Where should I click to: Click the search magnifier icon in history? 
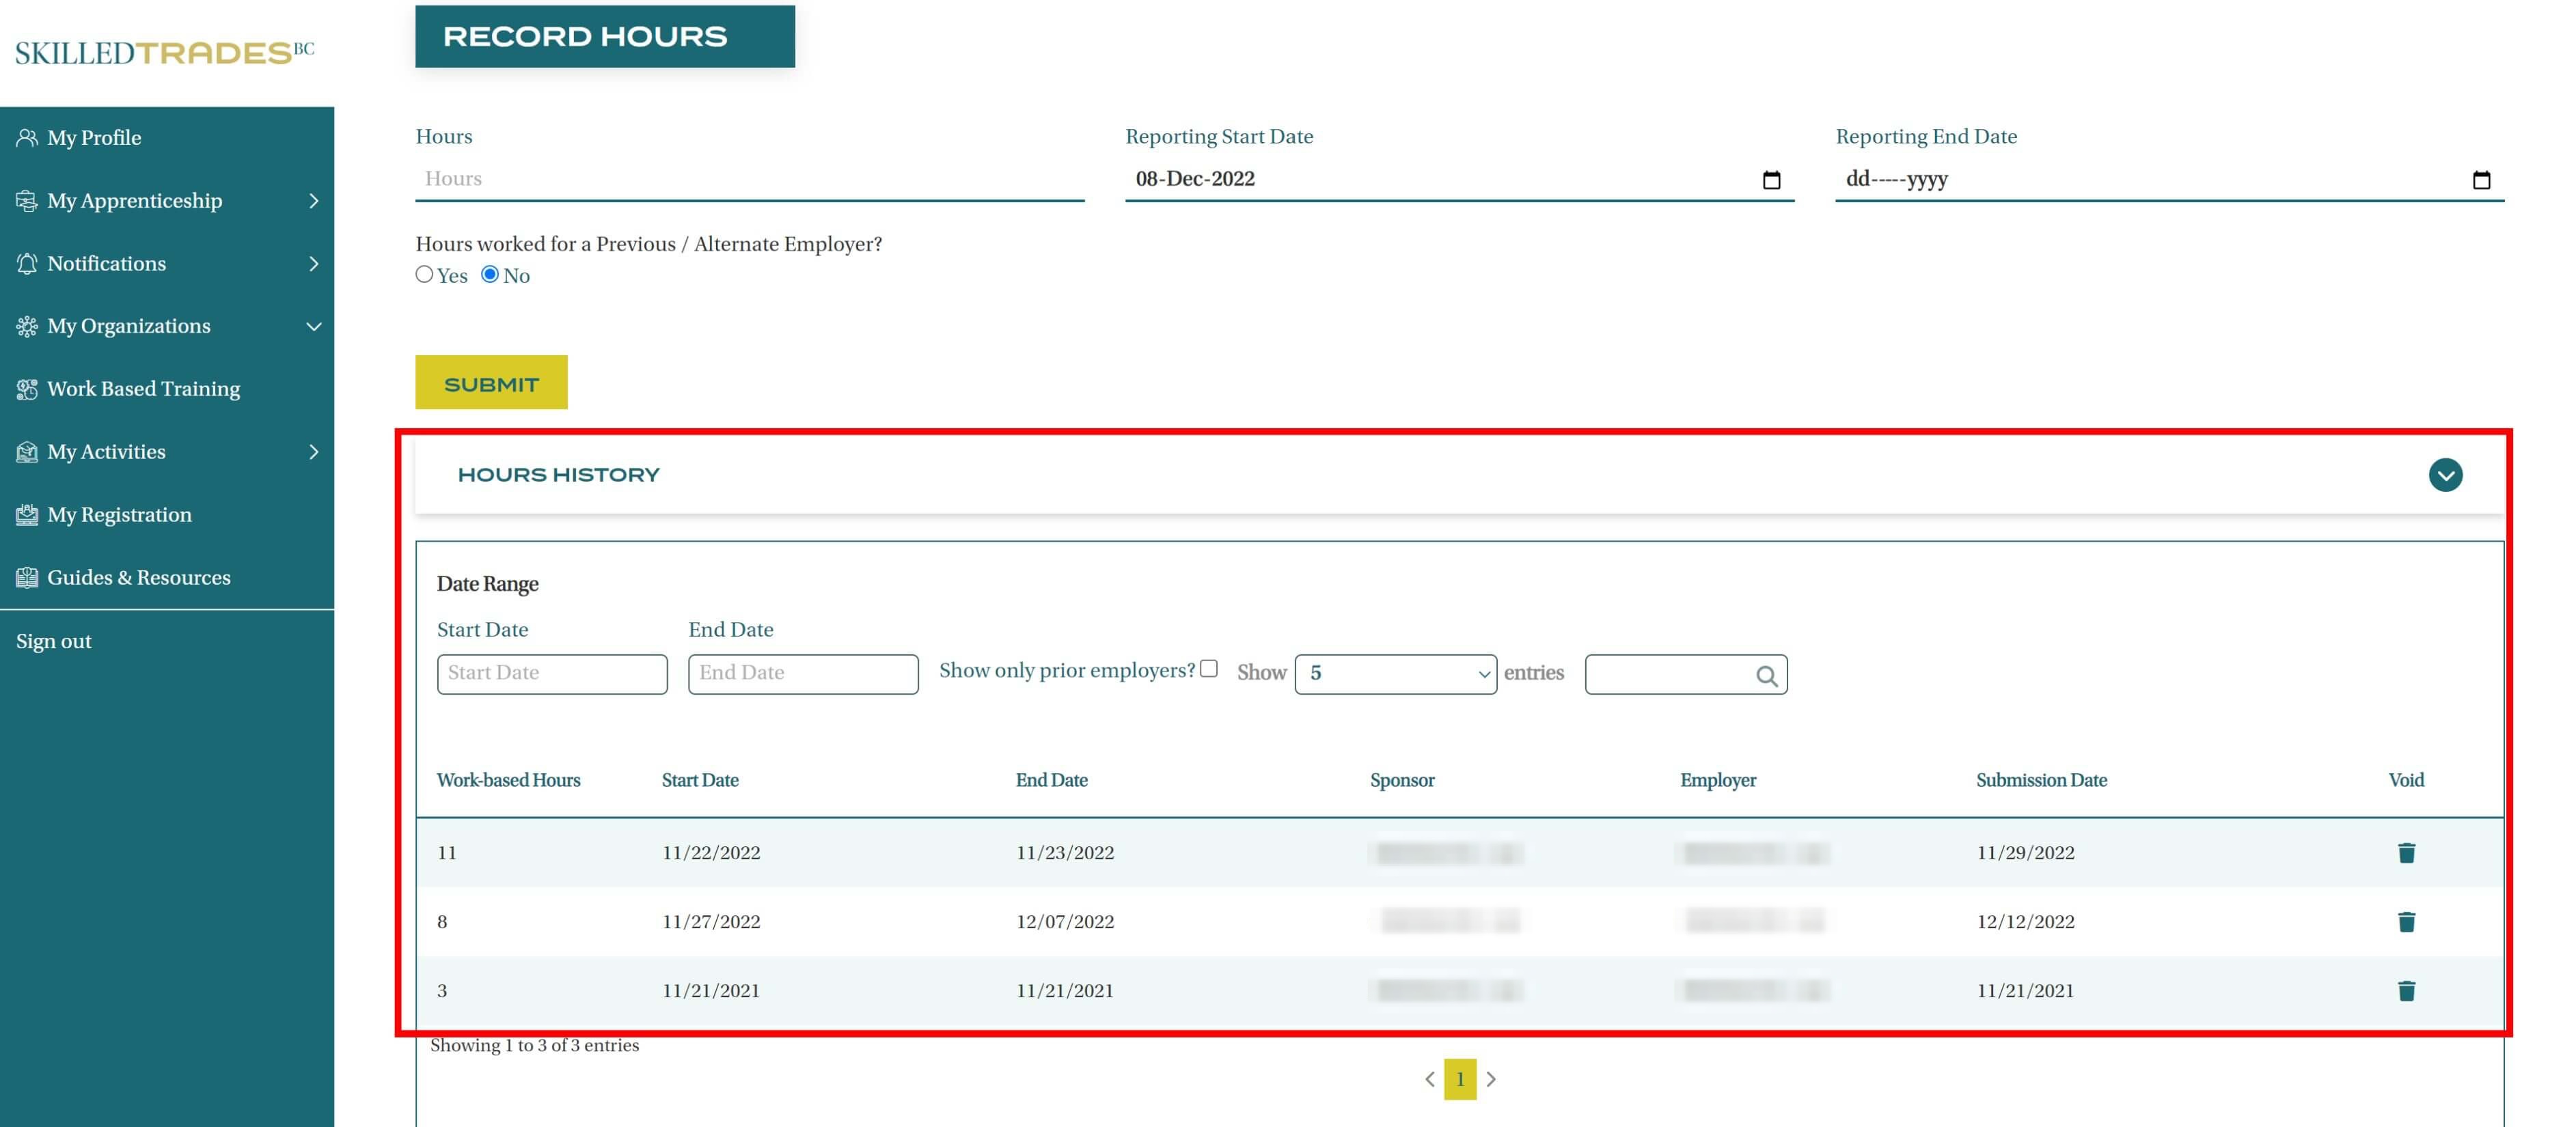(1766, 676)
